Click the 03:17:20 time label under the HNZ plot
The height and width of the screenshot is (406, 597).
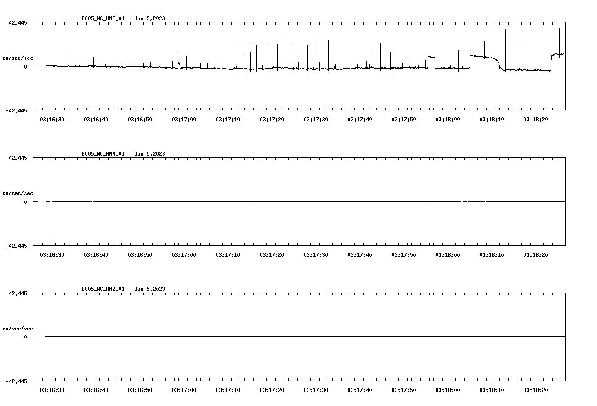click(x=272, y=390)
